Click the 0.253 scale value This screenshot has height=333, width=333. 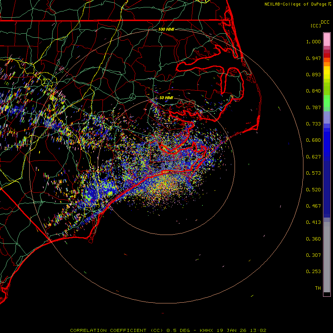(313, 272)
